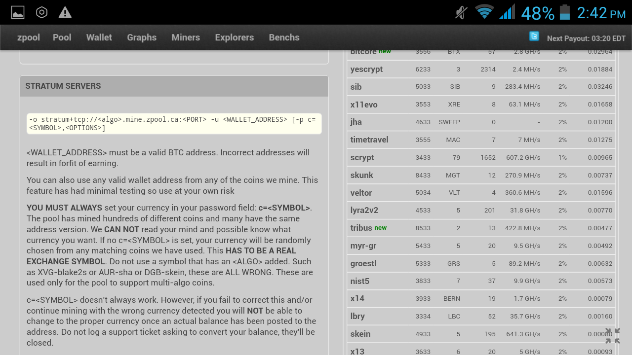632x355 pixels.
Task: Tap the warning triangle notification icon
Action: (x=65, y=12)
